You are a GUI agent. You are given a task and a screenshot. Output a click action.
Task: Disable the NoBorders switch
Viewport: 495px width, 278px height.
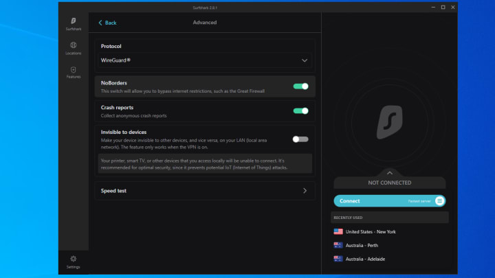300,86
